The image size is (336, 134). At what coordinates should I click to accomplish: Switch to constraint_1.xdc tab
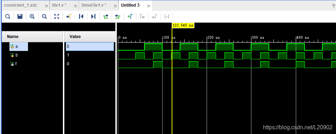coord(21,5)
